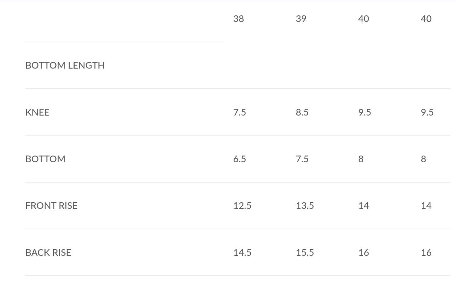
Task: Click the 6.5 value in the BOTTOM row
Action: pos(240,159)
